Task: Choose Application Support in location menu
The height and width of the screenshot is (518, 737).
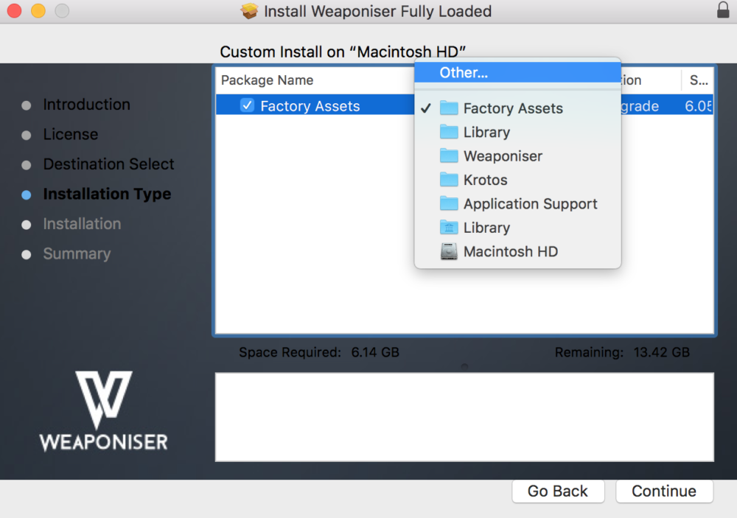Action: click(517, 204)
